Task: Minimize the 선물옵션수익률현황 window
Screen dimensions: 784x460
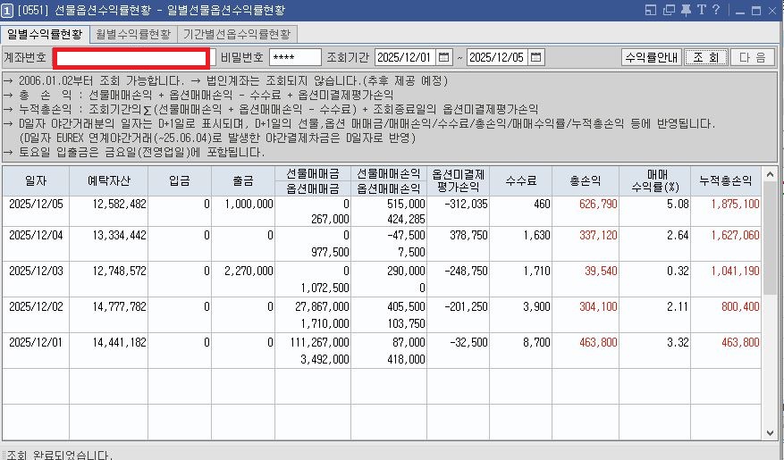Action: coord(740,11)
